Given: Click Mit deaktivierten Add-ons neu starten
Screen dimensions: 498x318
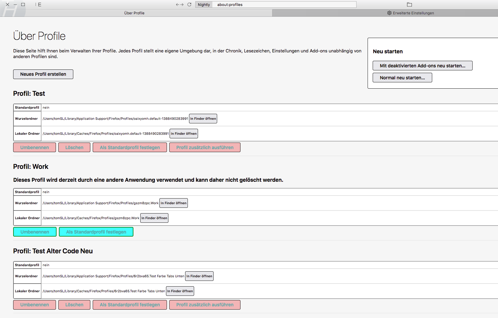Looking at the screenshot, I should tap(422, 66).
